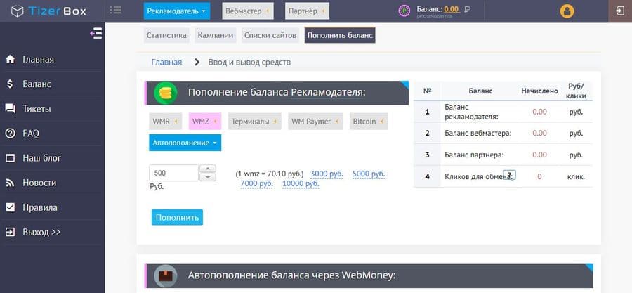Click the TizerBox cube logo
Image resolution: width=632 pixels, height=293 pixels.
coord(18,11)
